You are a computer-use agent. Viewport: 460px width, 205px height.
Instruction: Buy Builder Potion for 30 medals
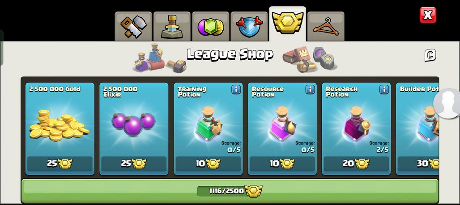point(418,164)
